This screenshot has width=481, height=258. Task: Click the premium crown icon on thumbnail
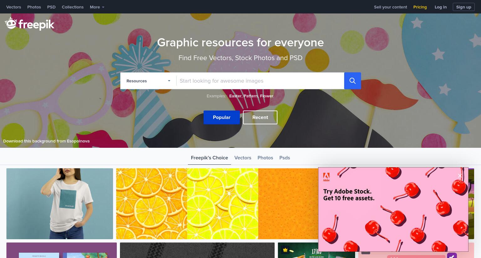pyautogui.click(x=285, y=250)
